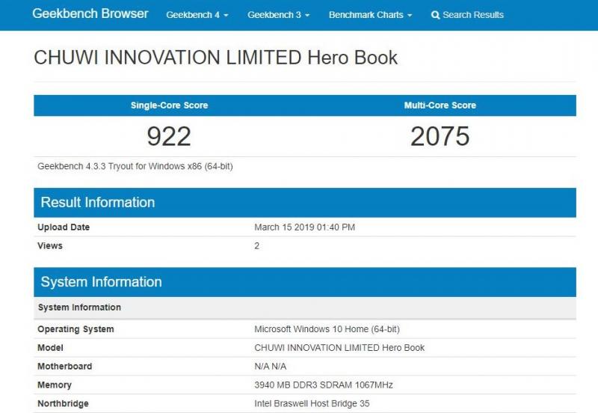Select Microsoft Windows 10 Home (64-bit) value
Screen dimensions: 598x413
coord(327,329)
